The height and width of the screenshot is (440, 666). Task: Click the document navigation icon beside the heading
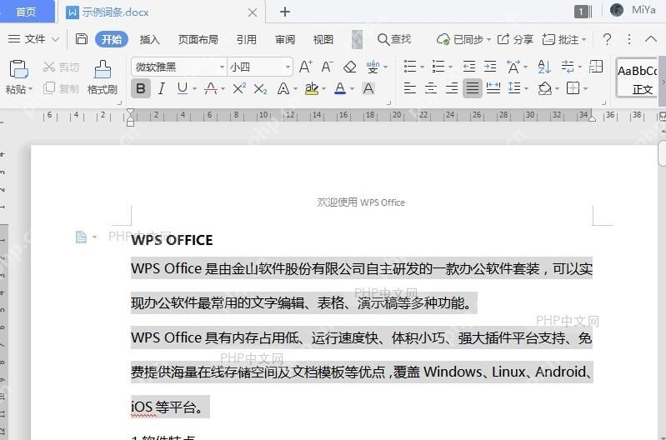coord(81,237)
